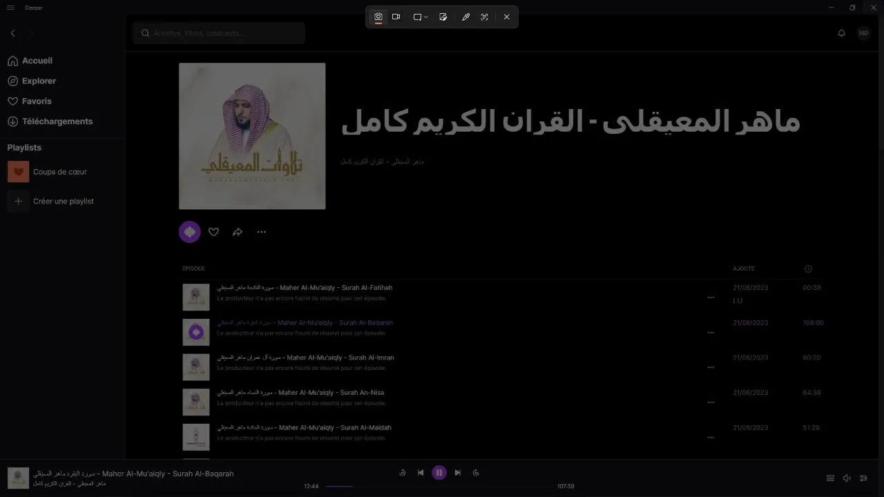The height and width of the screenshot is (497, 884).
Task: Click the now-playing thumbnail in the player bar
Action: click(18, 478)
